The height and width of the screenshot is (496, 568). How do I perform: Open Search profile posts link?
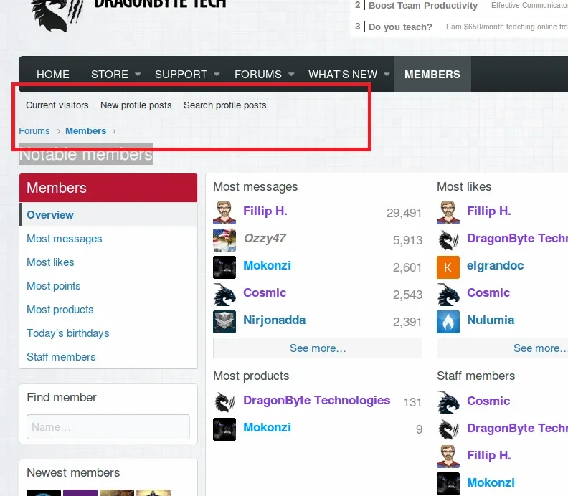click(225, 105)
